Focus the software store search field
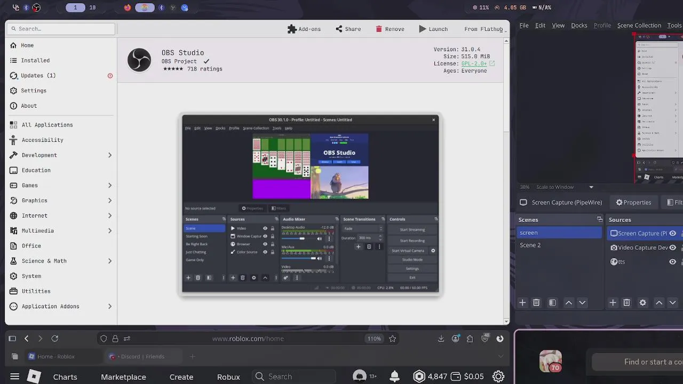This screenshot has height=384, width=683. 61,29
